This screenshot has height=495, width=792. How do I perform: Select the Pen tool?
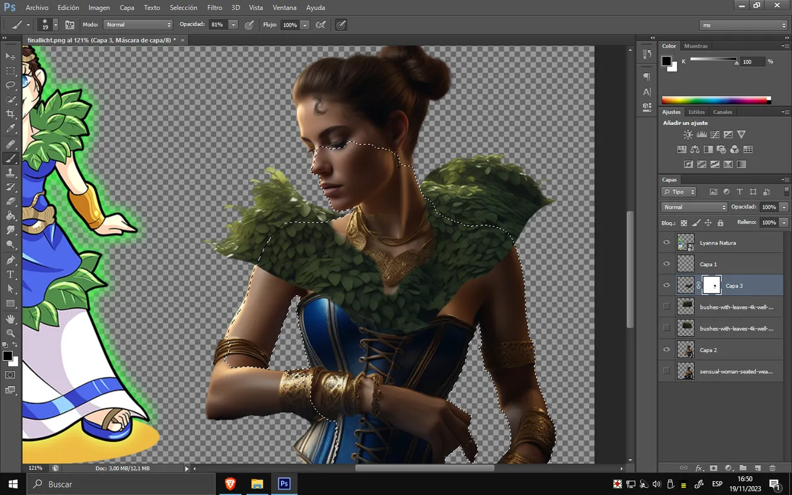(11, 260)
